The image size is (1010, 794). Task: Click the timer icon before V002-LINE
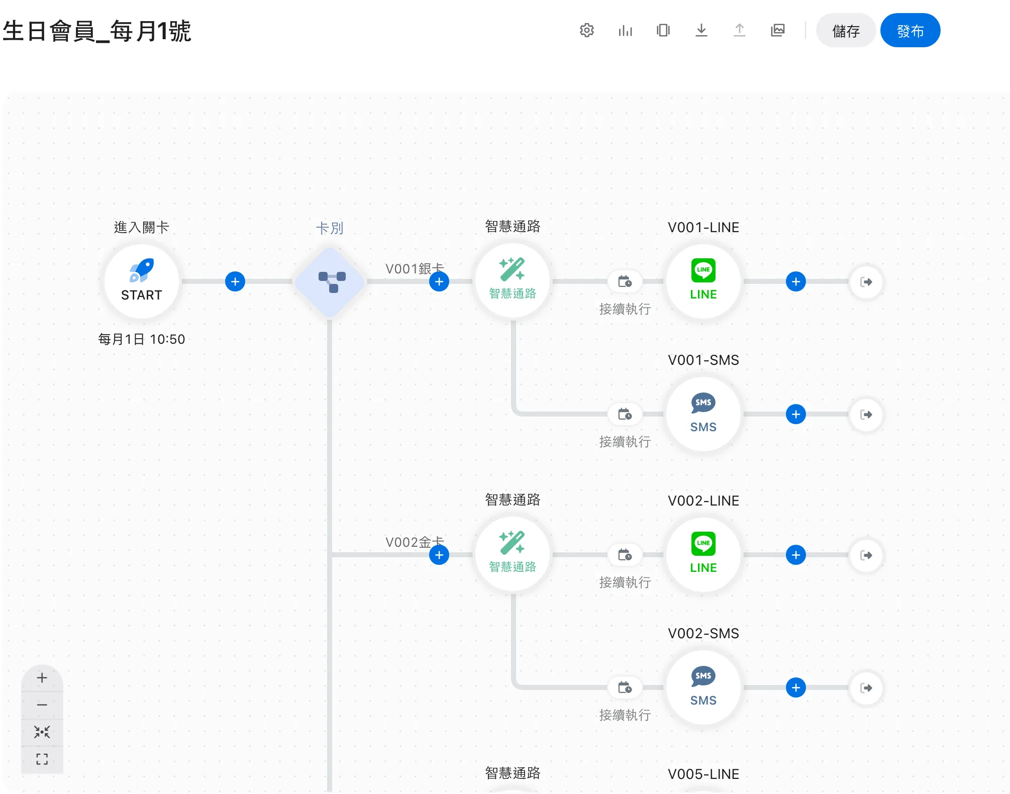click(x=625, y=555)
